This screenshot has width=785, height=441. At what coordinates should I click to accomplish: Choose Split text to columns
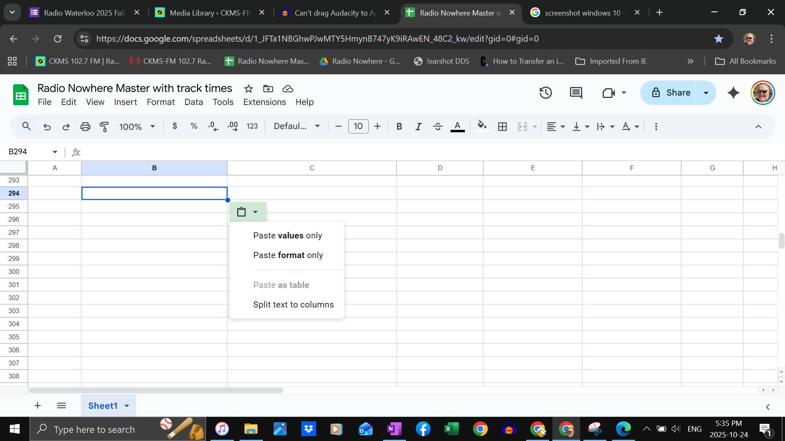click(293, 305)
